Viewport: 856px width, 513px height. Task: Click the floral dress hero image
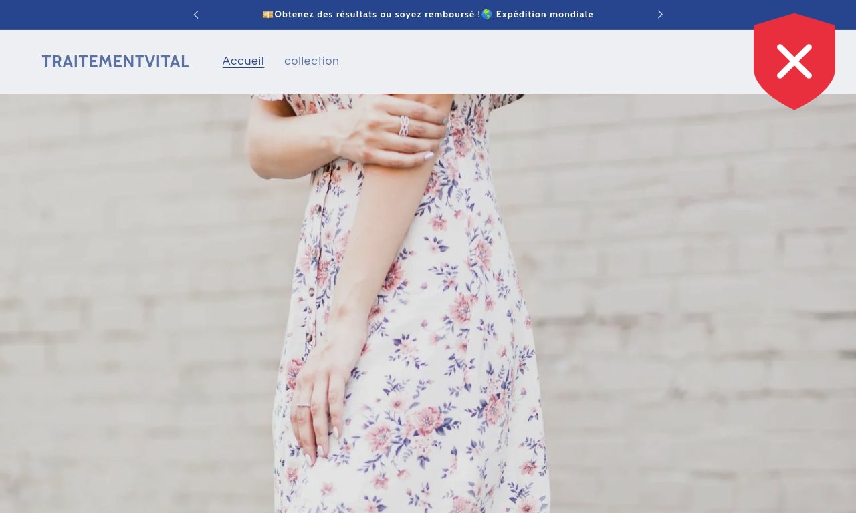tap(428, 303)
